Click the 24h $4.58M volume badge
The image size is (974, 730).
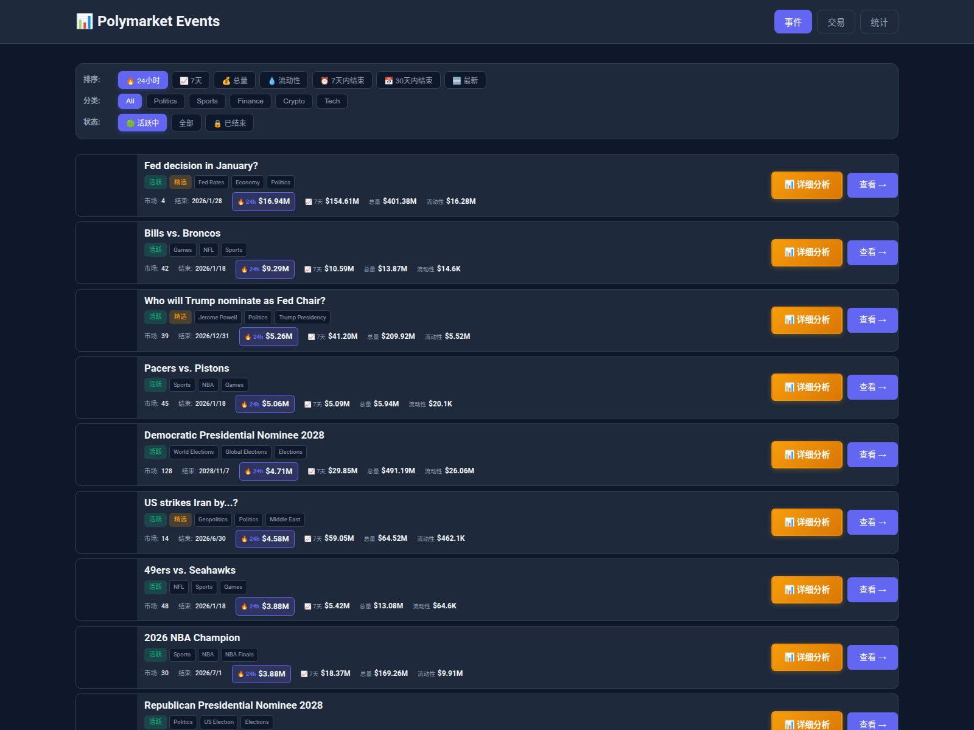pyautogui.click(x=265, y=538)
